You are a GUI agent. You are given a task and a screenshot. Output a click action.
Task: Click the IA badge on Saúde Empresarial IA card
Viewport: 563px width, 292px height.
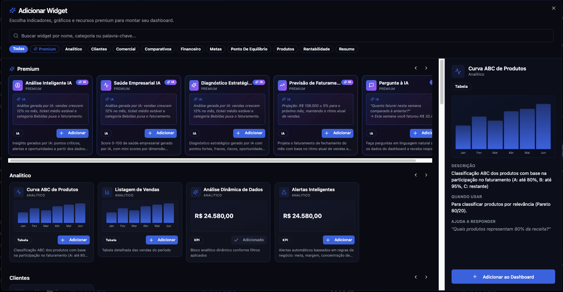point(171,82)
